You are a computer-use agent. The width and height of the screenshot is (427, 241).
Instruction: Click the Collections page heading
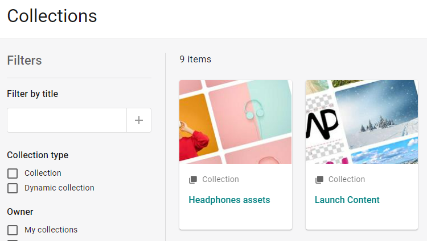(52, 16)
